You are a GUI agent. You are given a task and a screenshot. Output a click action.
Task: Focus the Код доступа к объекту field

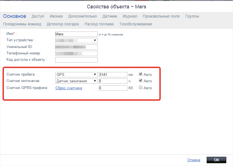coord(76,60)
